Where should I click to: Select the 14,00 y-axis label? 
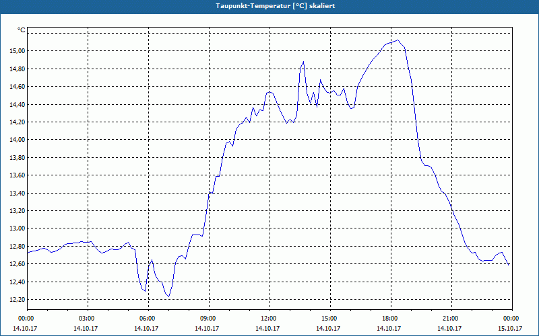(x=18, y=140)
